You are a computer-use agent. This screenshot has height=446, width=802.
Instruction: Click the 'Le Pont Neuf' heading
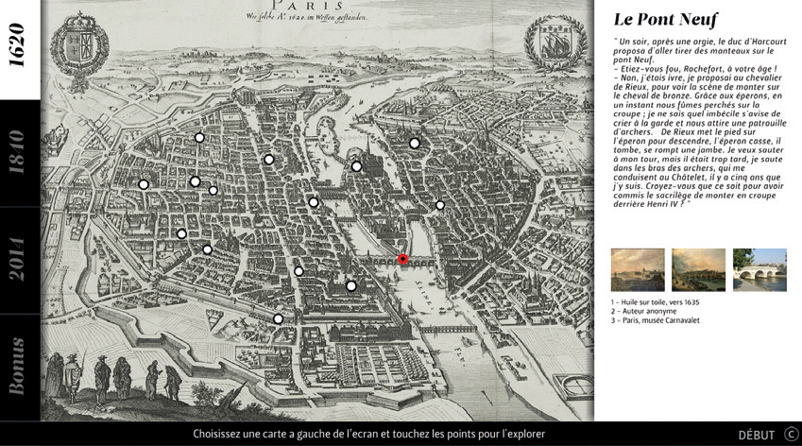tap(665, 20)
